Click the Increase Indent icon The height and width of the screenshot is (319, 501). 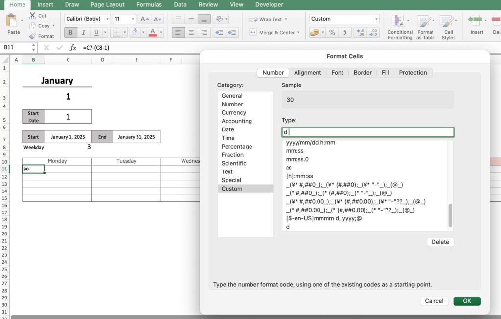pyautogui.click(x=232, y=32)
